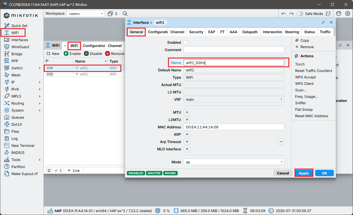Click Reset MAC Address
This screenshot has width=353, height=215.
pos(312,116)
